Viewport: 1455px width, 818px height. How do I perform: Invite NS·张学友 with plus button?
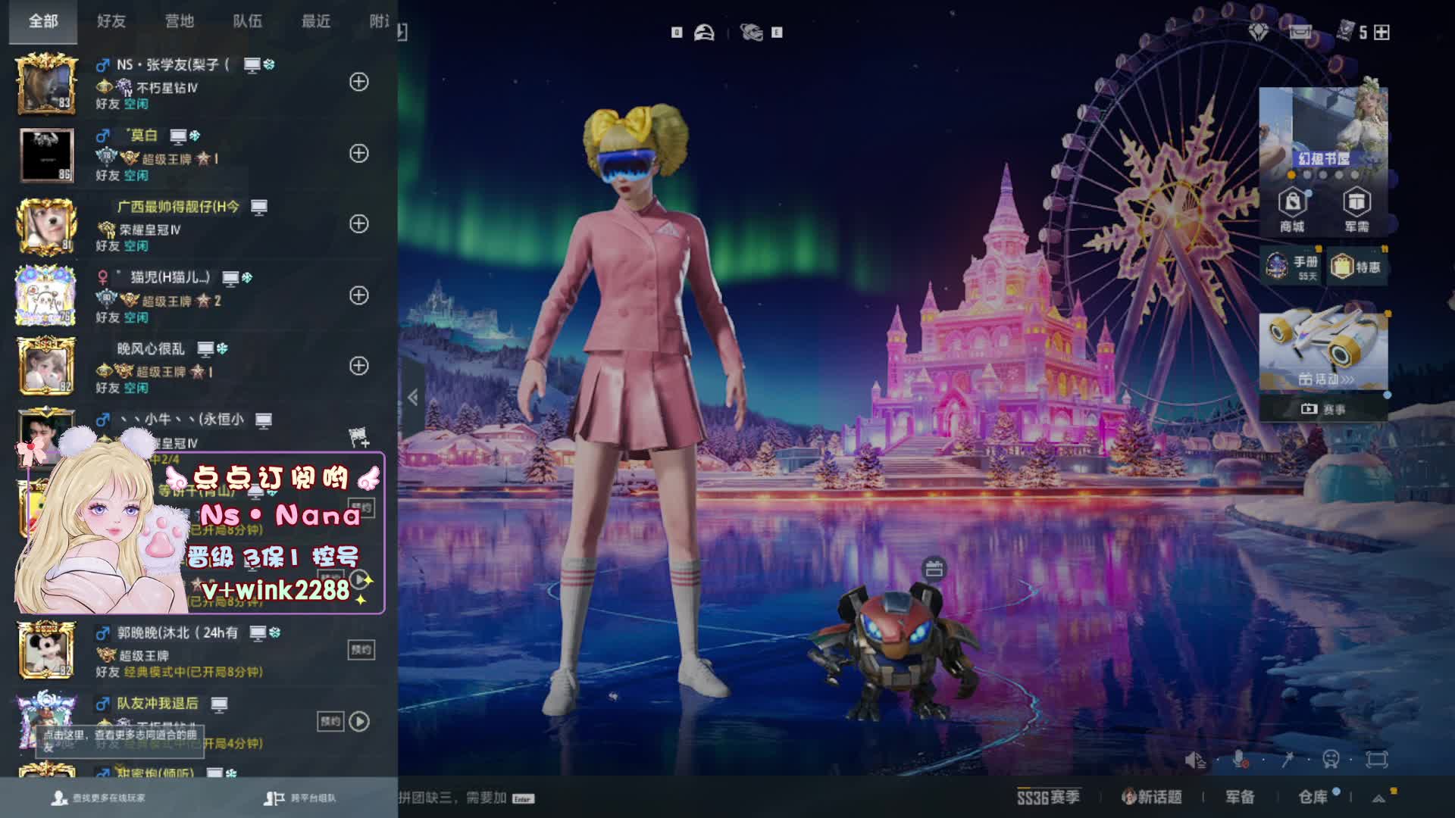click(358, 82)
